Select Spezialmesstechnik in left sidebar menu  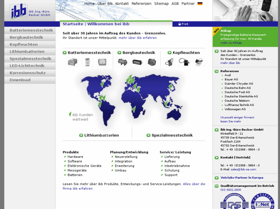point(30,59)
